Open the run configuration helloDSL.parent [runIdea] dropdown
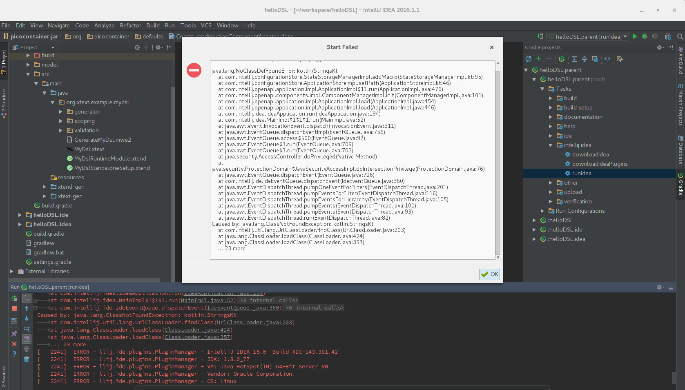685x390 pixels. pos(588,37)
